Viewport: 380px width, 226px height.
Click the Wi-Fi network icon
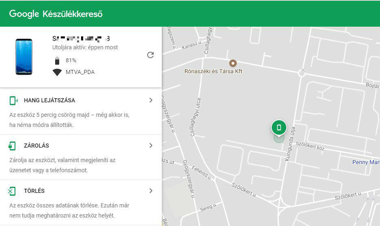(x=57, y=72)
